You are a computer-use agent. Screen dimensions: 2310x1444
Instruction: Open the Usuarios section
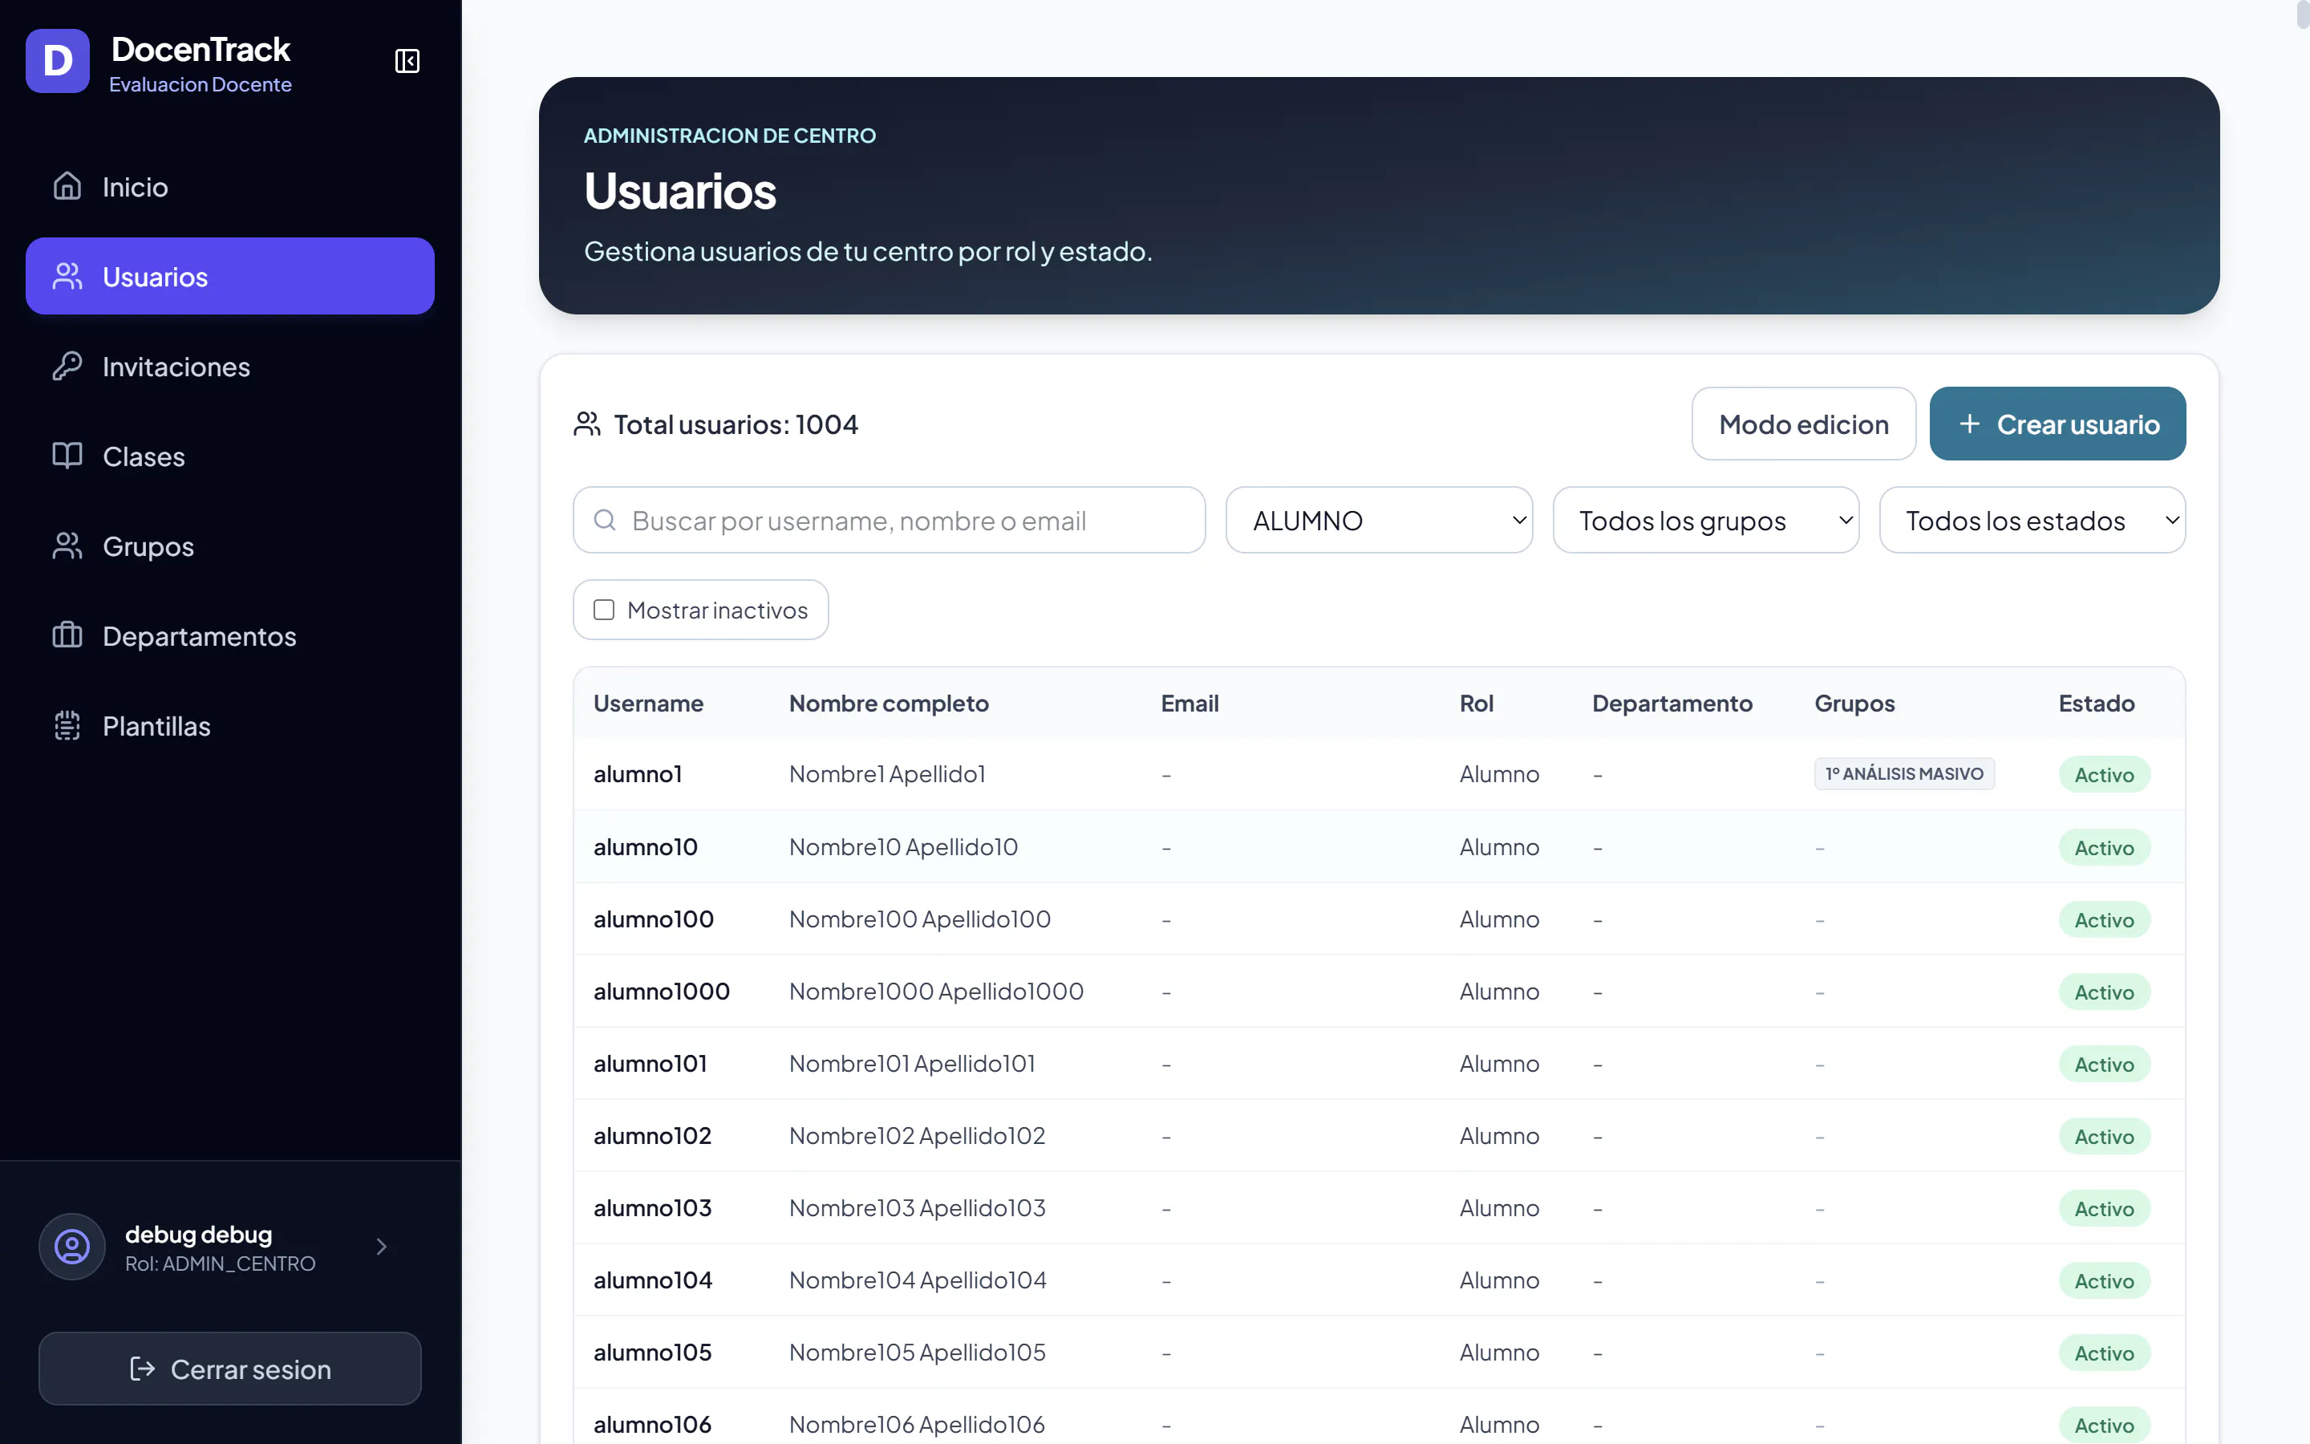(230, 276)
